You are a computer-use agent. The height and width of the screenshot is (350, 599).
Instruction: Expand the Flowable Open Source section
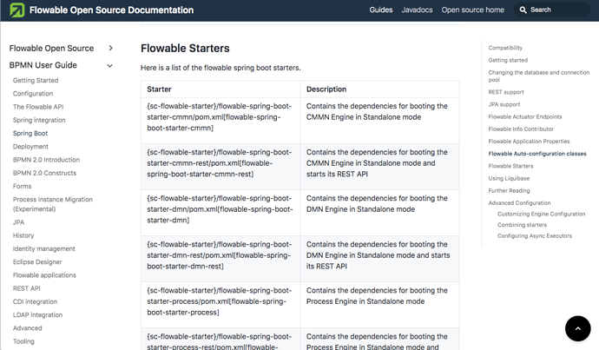(x=110, y=48)
